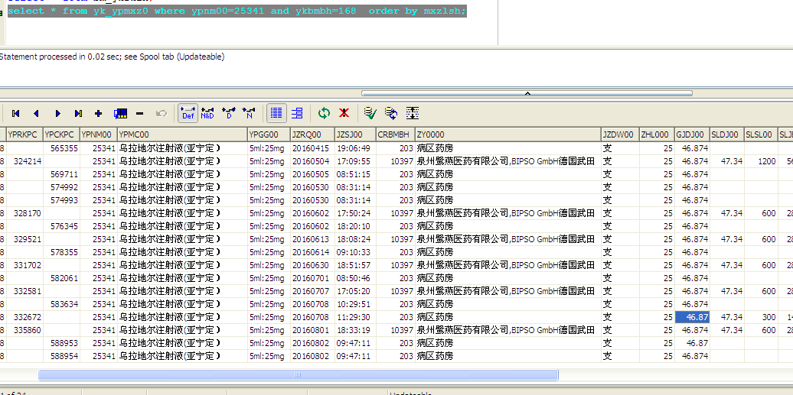Collapse the pane using the splitter arrow
Screen dimensions: 793x395
point(527,93)
